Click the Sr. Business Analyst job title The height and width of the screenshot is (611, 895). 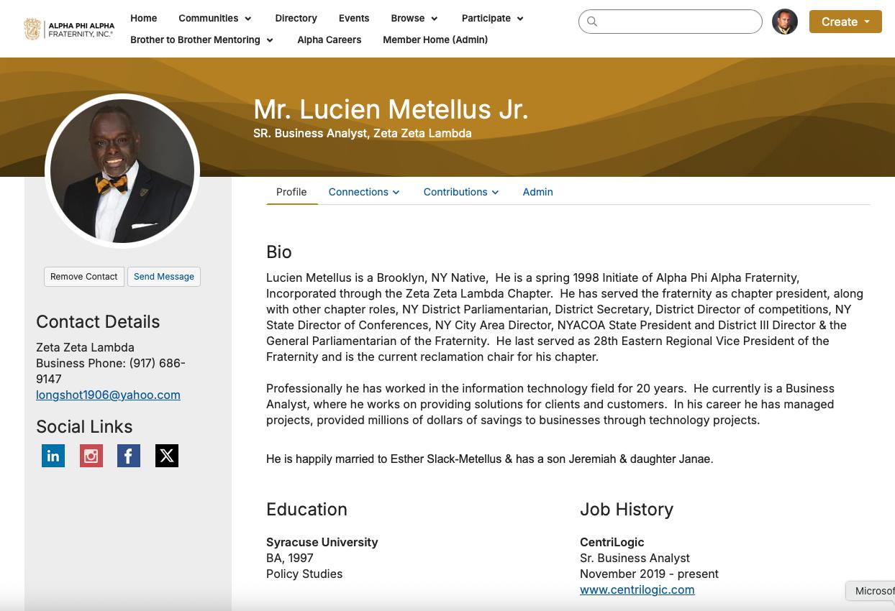635,558
